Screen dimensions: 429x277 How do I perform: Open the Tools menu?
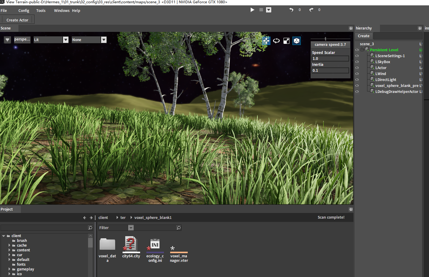click(x=41, y=11)
